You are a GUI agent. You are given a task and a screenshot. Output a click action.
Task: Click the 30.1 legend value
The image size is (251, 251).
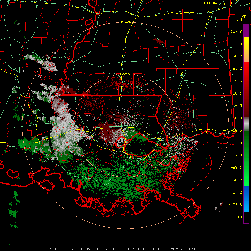[237, 93]
